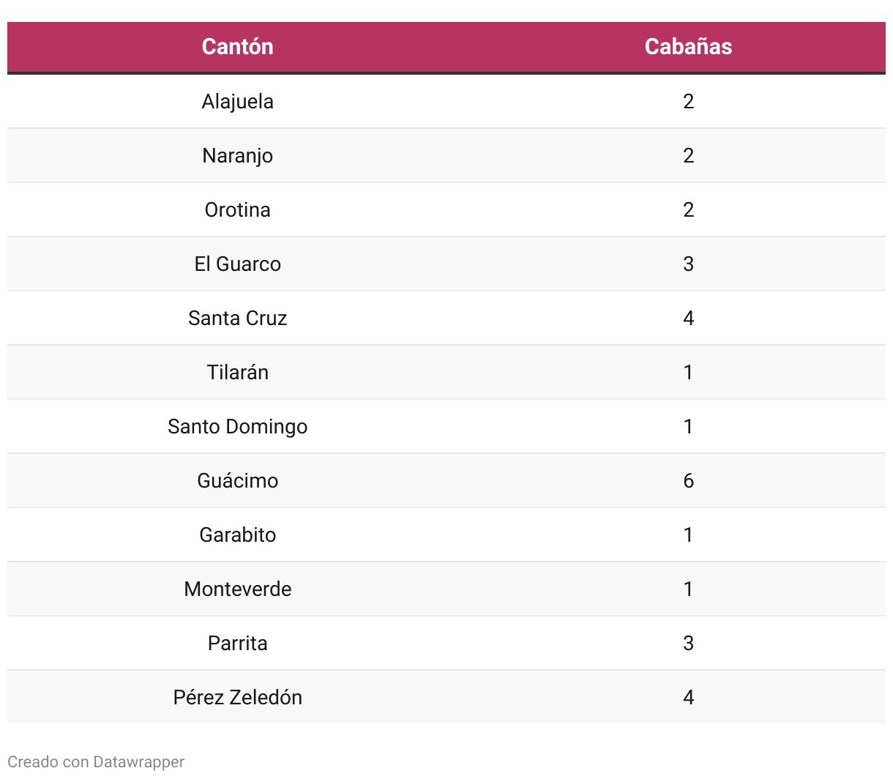Select the Cabañas value in Alajuela row
This screenshot has width=893, height=779.
(688, 101)
